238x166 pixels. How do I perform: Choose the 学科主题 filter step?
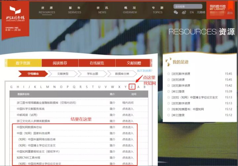click(x=93, y=74)
